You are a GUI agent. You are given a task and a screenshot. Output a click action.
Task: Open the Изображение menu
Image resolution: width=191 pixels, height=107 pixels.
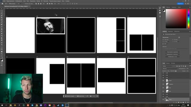coord(19,1)
